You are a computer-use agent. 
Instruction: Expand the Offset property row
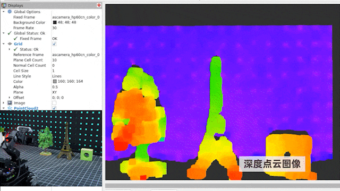(x=10, y=98)
